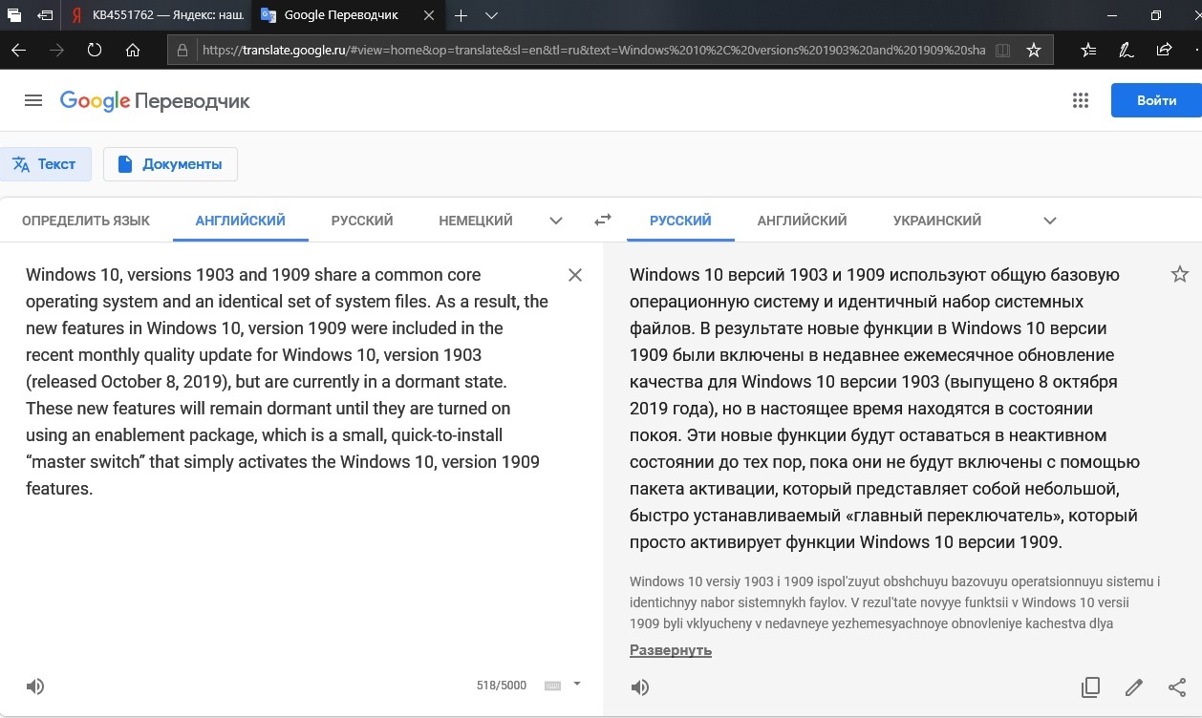Select АНГЛИЙСКИЙ as target language
Screen dimensions: 1202x718
coord(803,221)
